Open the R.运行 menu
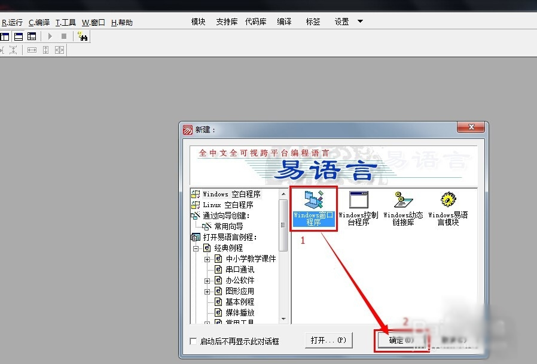The width and height of the screenshot is (537, 364). pyautogui.click(x=12, y=23)
